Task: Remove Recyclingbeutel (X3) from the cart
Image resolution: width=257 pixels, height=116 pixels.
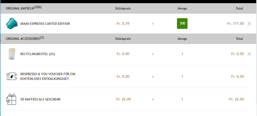Action: (x=249, y=54)
